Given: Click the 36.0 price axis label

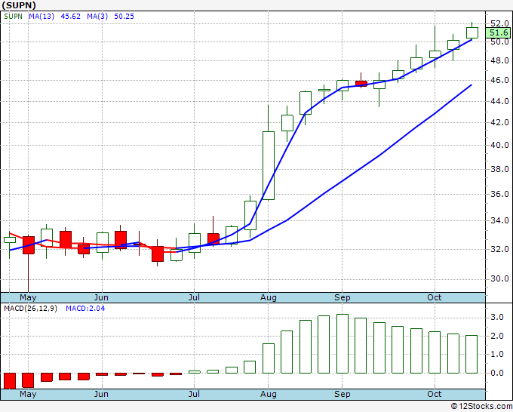Looking at the screenshot, I should coord(499,194).
